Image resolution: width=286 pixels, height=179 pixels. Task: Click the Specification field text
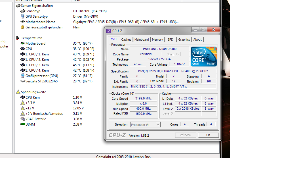173,71
